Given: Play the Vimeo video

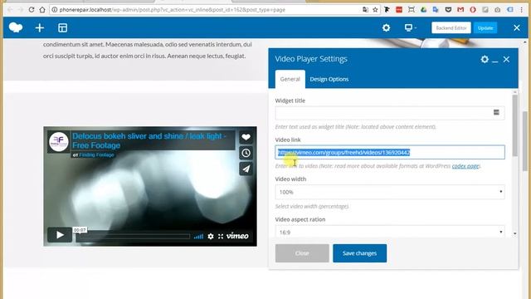Looking at the screenshot, I should coord(60,234).
